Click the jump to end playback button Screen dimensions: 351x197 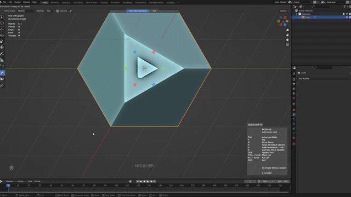coord(154,181)
